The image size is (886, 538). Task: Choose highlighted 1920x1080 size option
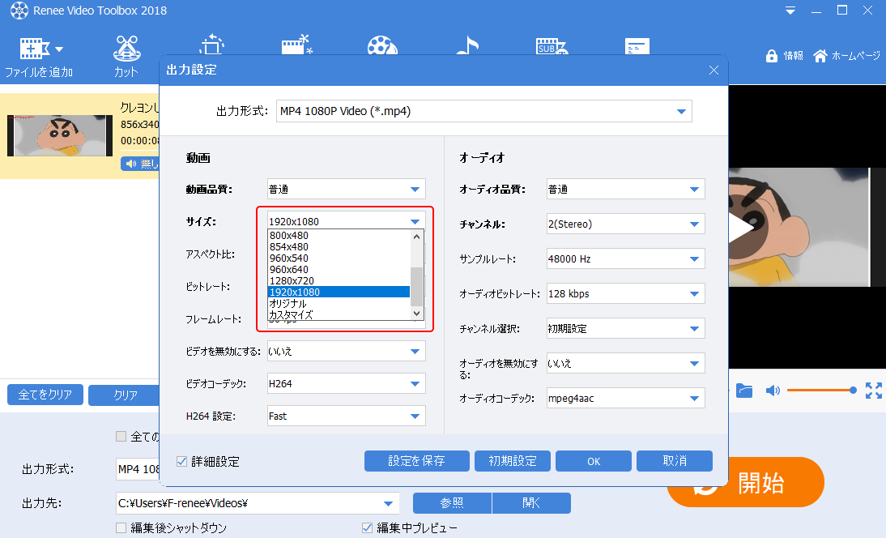click(339, 292)
